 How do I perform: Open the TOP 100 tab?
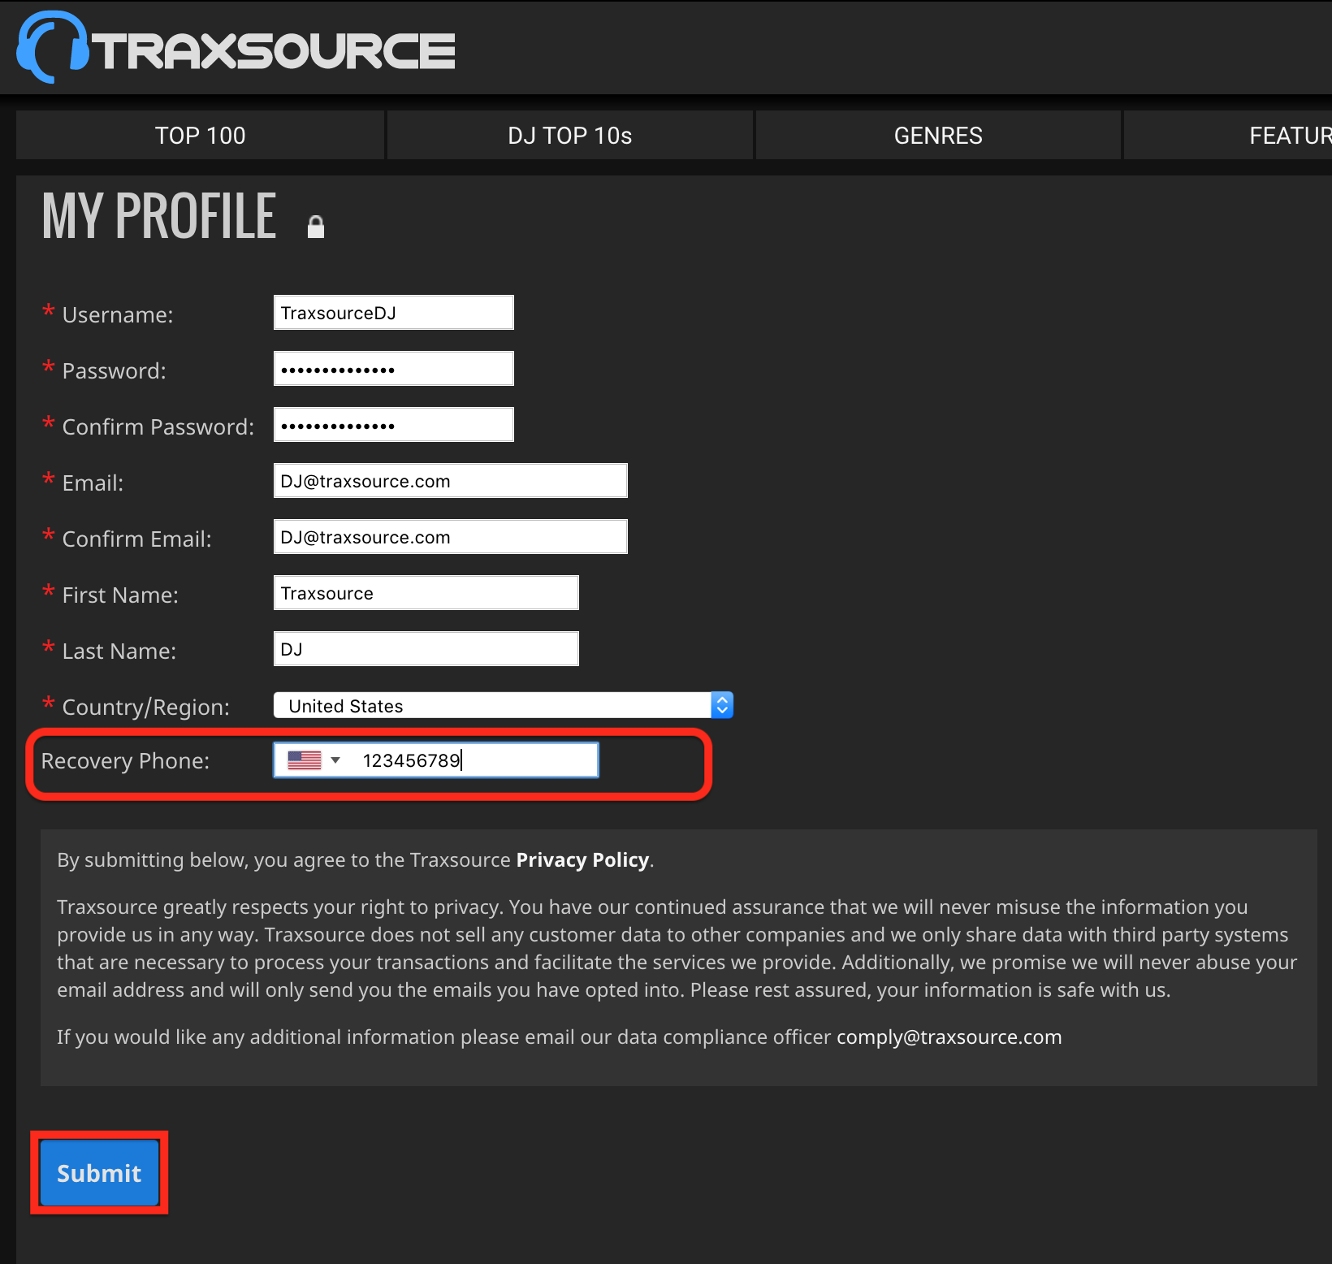point(200,136)
